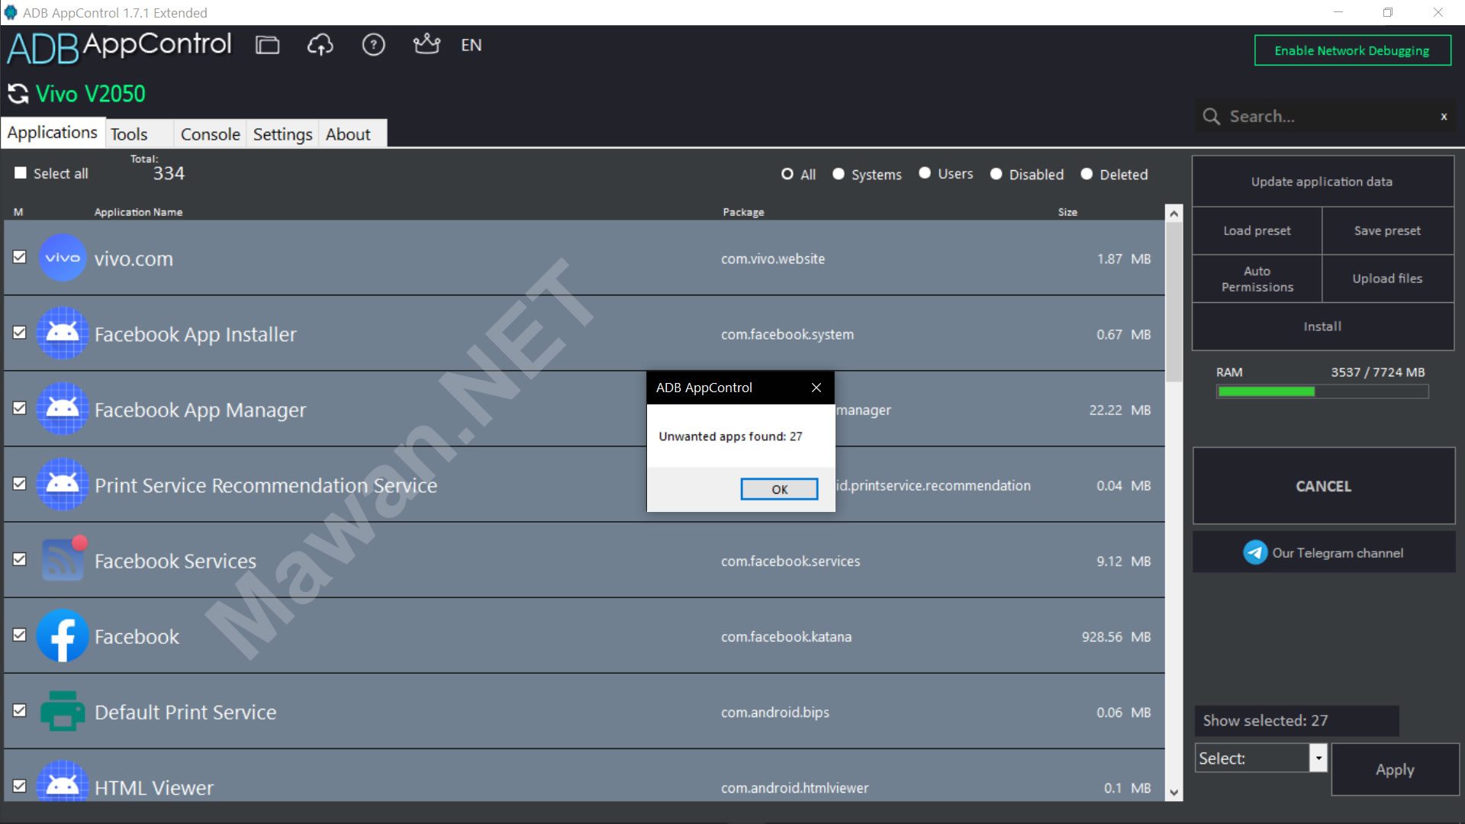1465x824 pixels.
Task: Uncheck Print Service Recommendation Service checkbox
Action: (20, 484)
